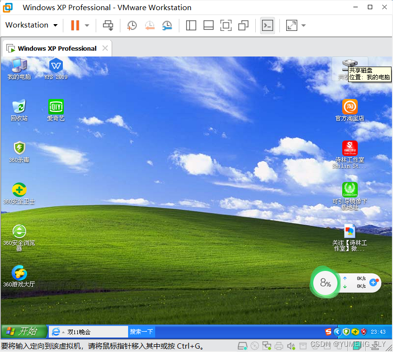The image size is (393, 352).
Task: Open the 360安全卫士 tray icon
Action: coord(355,332)
